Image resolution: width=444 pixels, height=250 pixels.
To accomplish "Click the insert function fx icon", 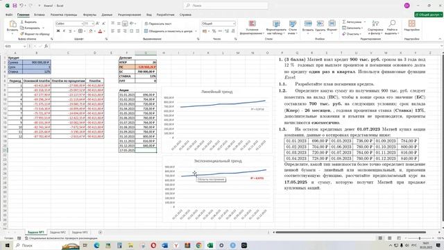I will coord(46,47).
